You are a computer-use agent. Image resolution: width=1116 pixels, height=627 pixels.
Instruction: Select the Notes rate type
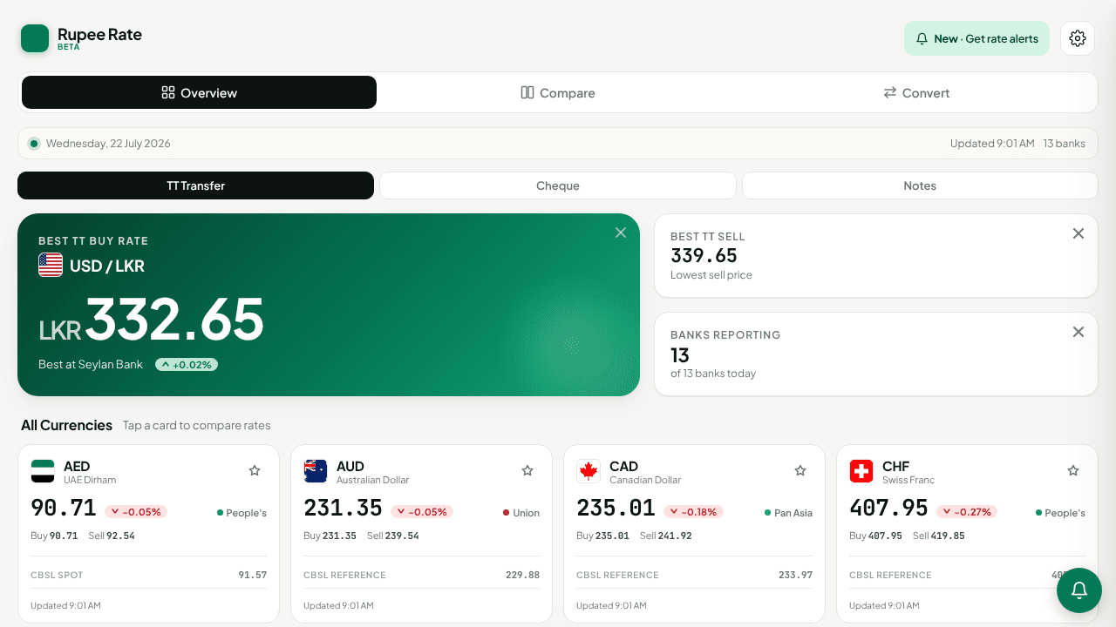pos(920,185)
